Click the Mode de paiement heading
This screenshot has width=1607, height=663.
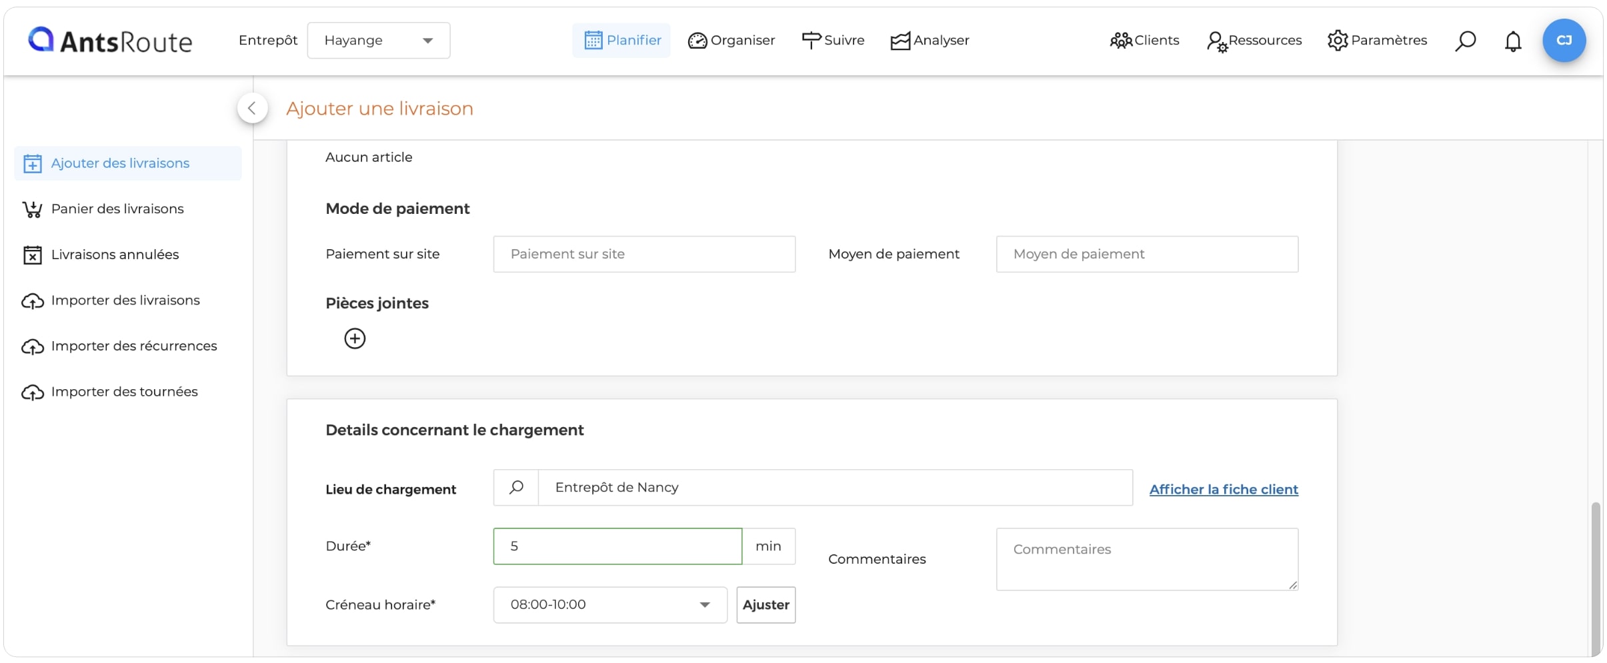pyautogui.click(x=397, y=209)
